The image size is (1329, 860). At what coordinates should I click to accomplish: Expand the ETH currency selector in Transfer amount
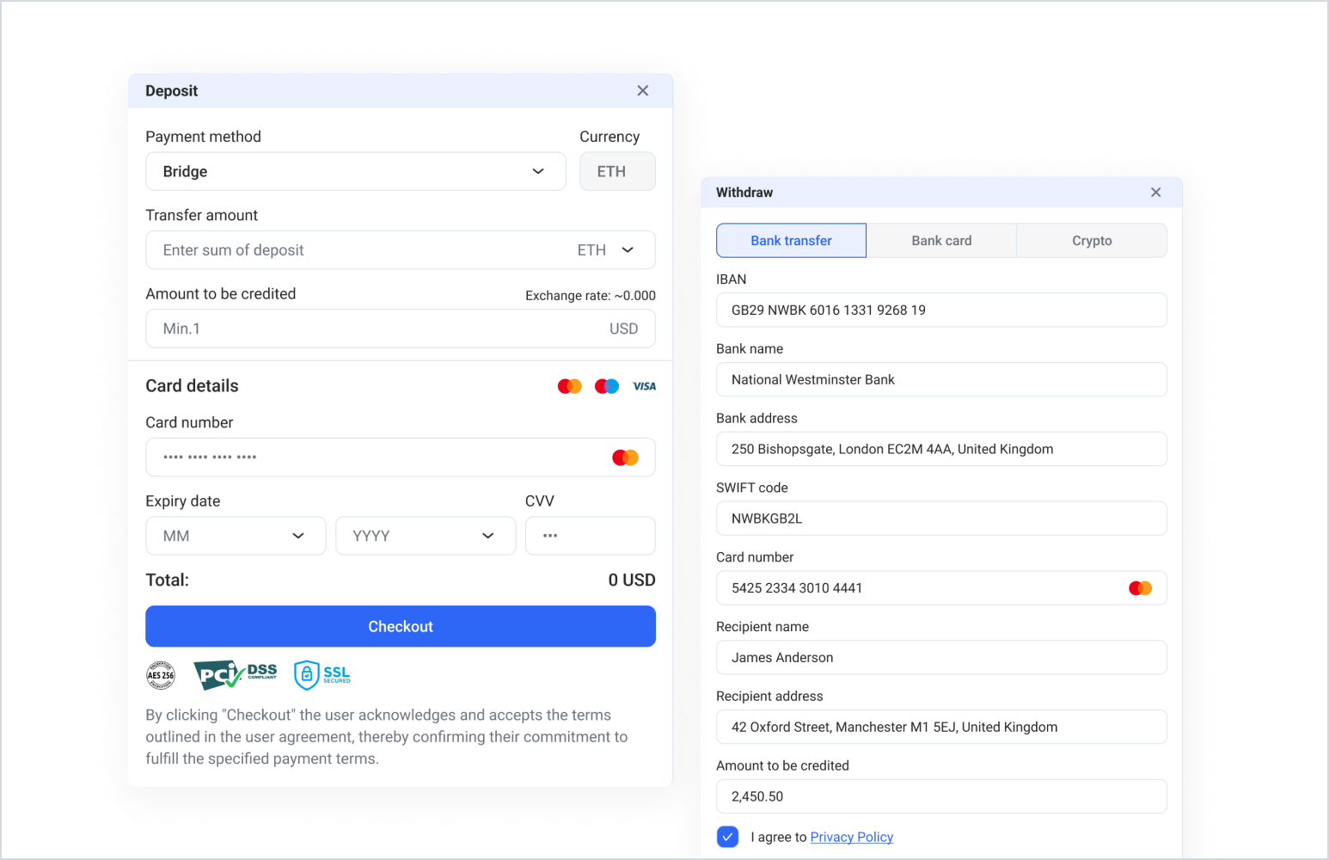pyautogui.click(x=606, y=250)
